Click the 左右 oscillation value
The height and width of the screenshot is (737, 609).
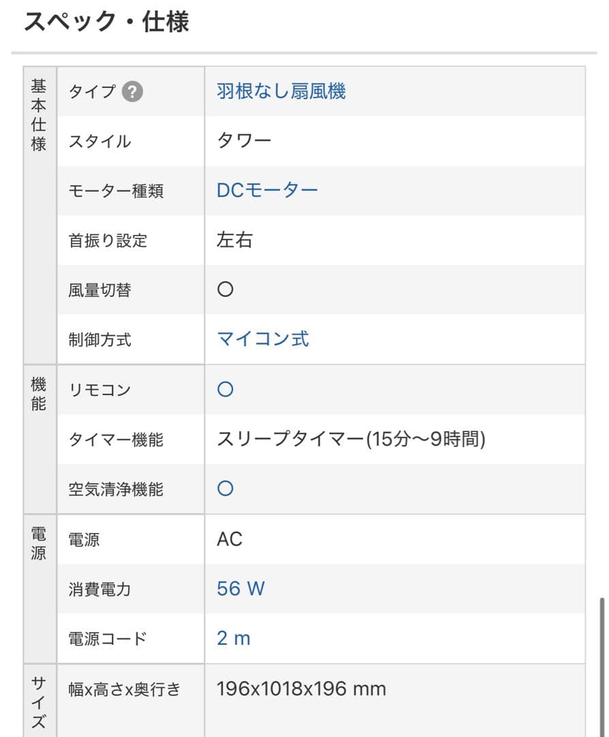pos(234,240)
